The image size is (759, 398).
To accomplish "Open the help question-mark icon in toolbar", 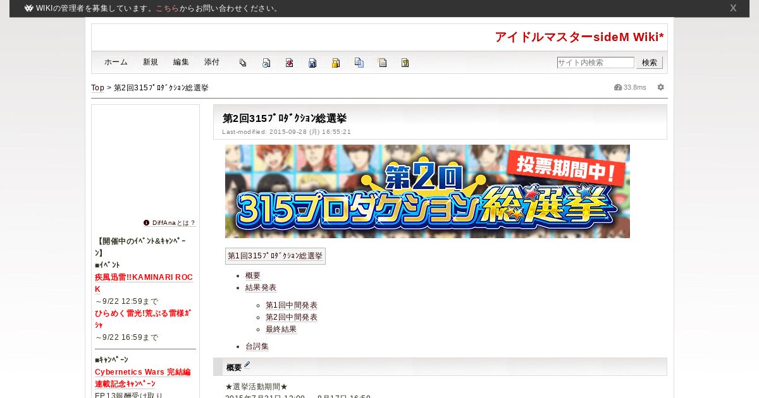I will 405,63.
